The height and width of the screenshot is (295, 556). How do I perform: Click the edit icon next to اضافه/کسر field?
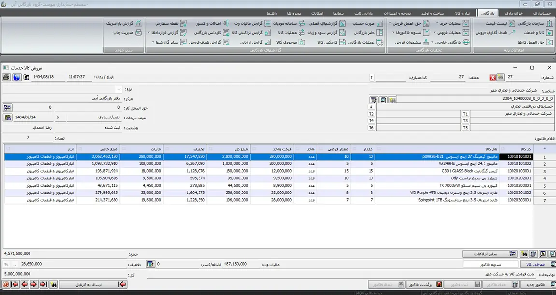[x=150, y=264]
